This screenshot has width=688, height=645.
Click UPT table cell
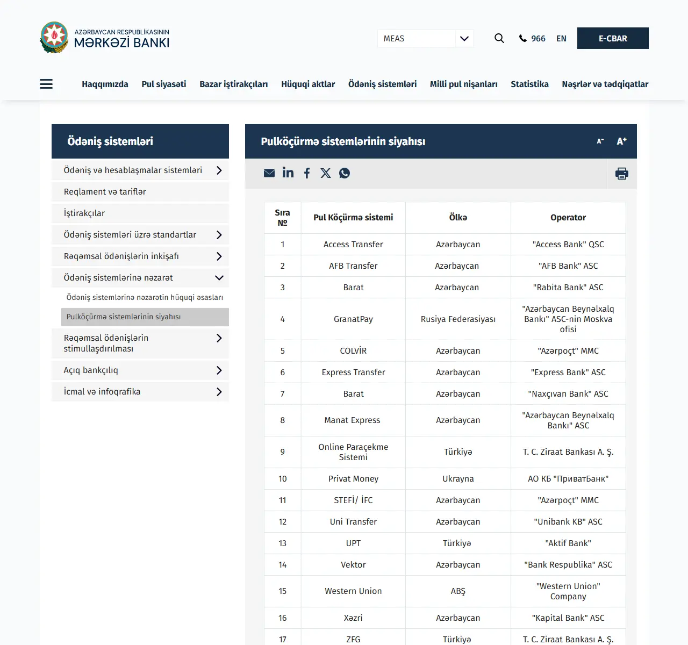pyautogui.click(x=353, y=543)
